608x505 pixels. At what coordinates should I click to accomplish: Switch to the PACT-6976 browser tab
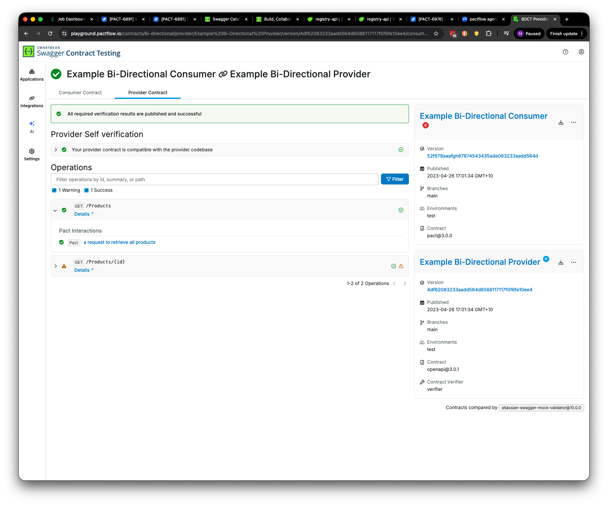431,19
